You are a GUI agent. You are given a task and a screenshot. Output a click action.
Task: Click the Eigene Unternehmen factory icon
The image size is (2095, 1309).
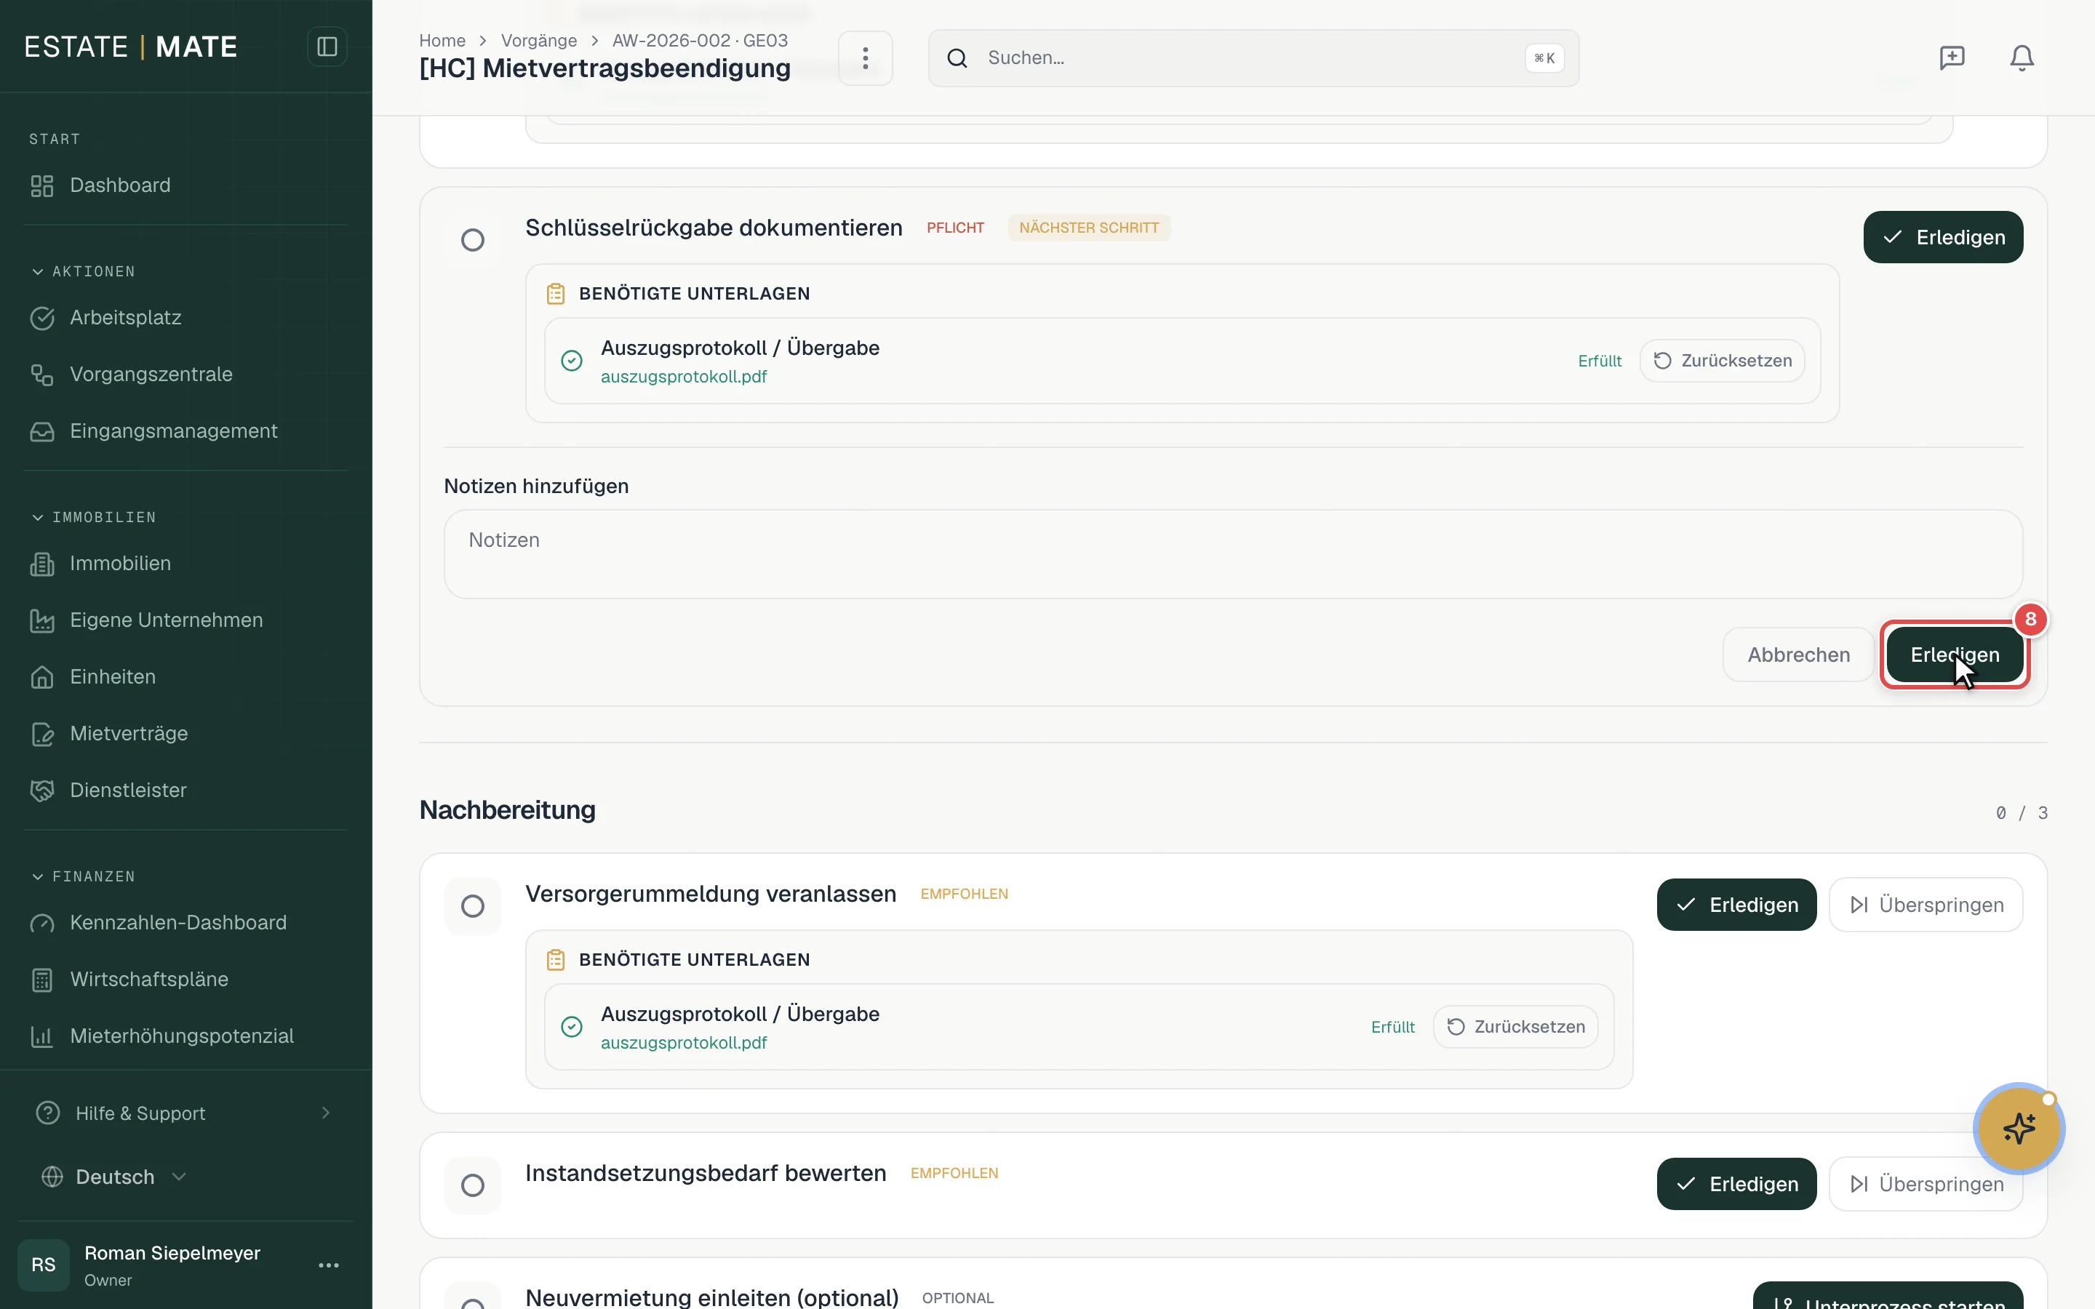tap(42, 621)
